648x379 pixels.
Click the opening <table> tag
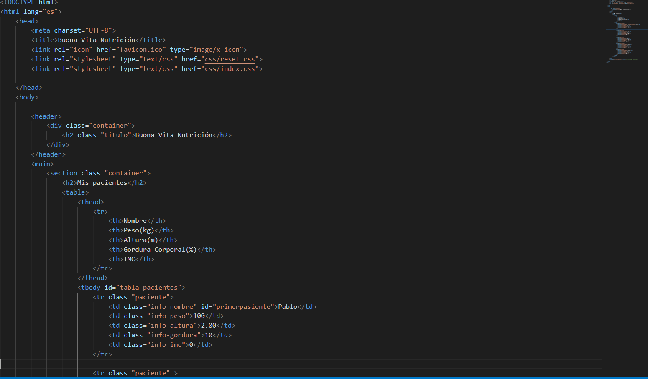[x=75, y=192]
